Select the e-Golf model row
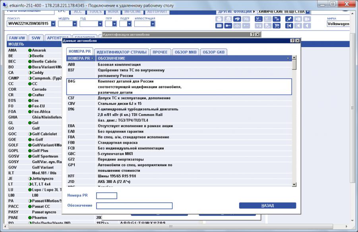The height and width of the screenshot is (232, 358). (35, 139)
